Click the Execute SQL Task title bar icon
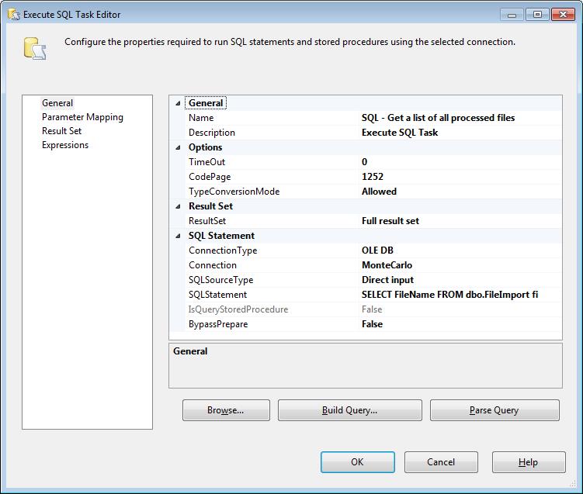This screenshot has width=583, height=494. pyautogui.click(x=14, y=15)
